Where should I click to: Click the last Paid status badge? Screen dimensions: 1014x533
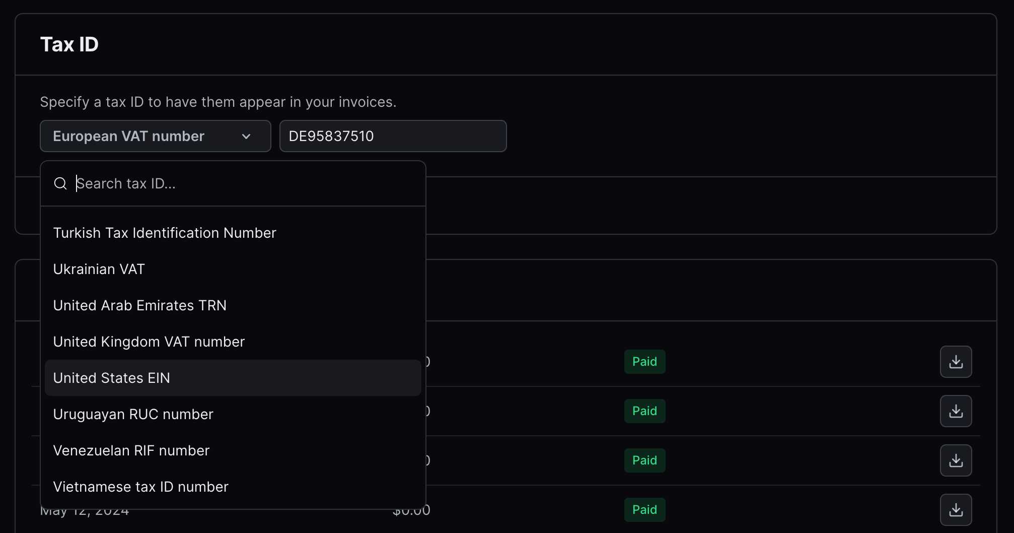pos(644,510)
